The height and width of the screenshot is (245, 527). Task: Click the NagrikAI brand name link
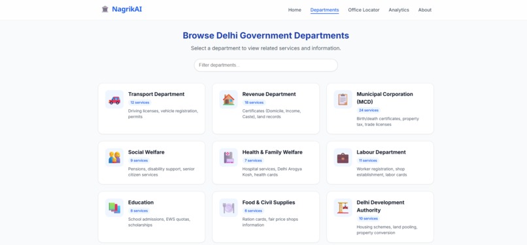(x=127, y=9)
